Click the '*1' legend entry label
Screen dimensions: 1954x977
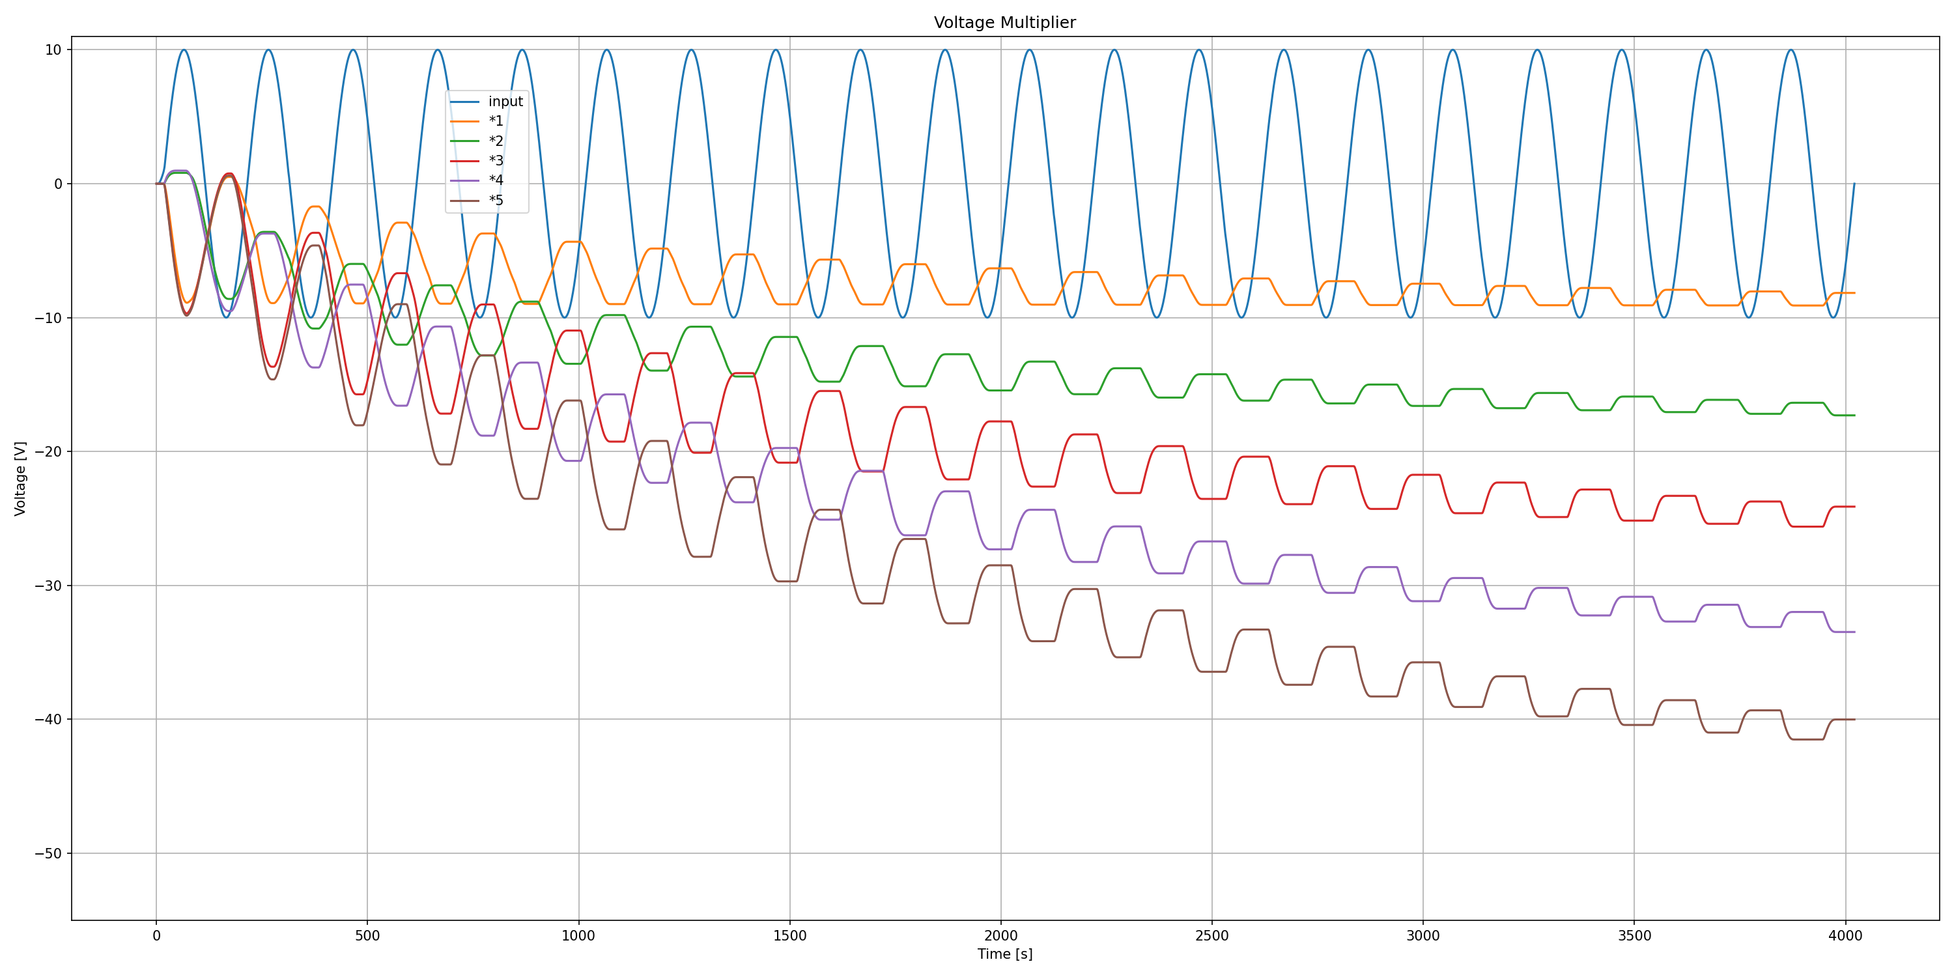(x=496, y=121)
